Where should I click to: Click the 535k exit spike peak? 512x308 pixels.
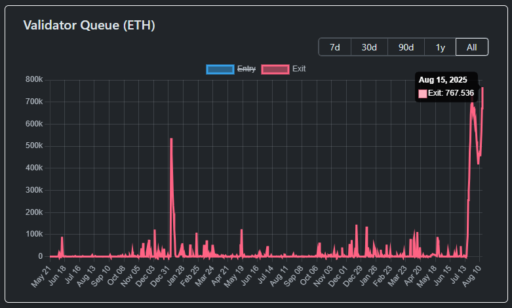coord(171,139)
